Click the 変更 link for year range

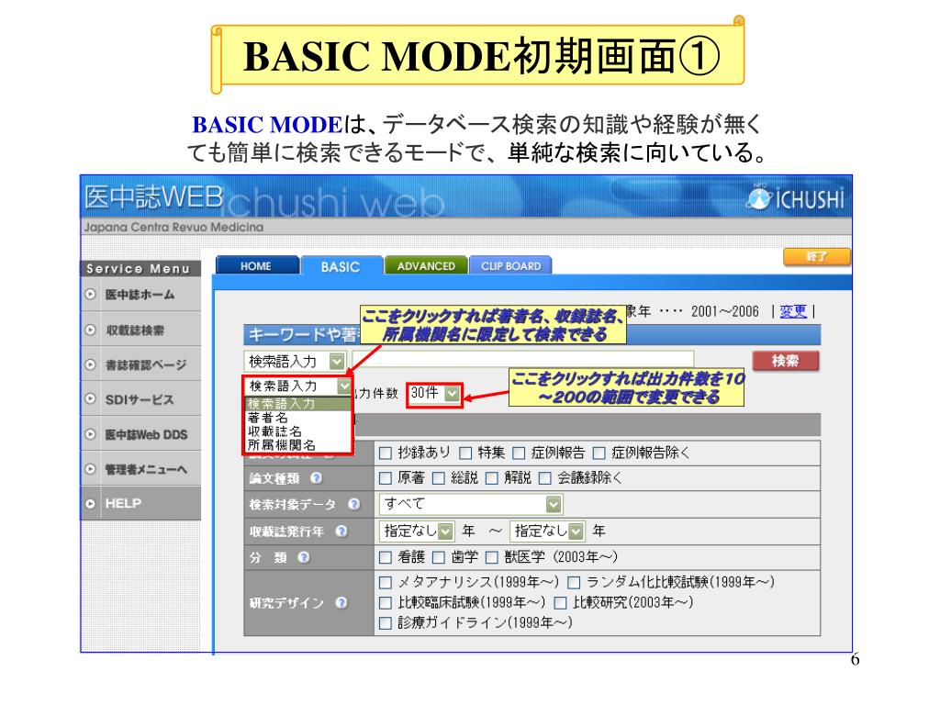point(792,311)
